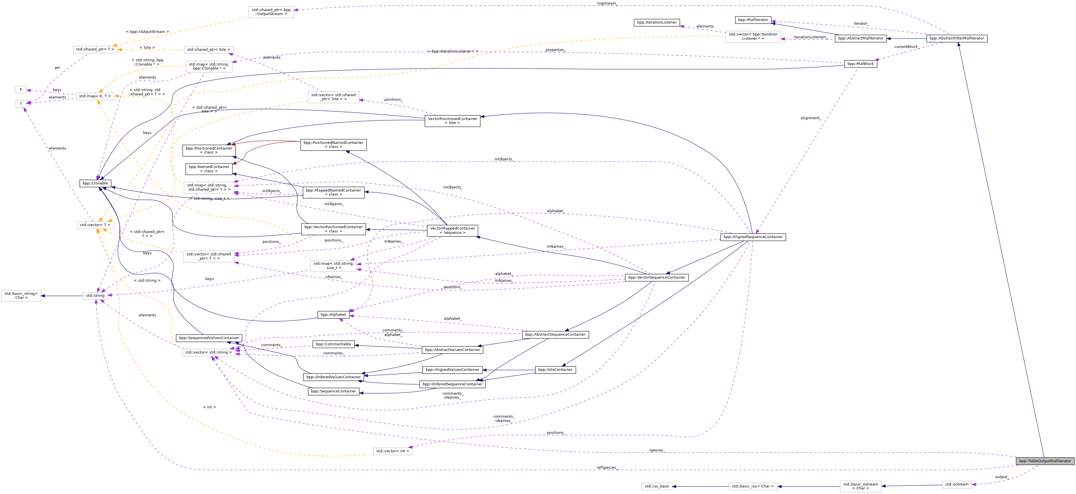Open bpp::AbstractSequenceContainer node

(555, 335)
